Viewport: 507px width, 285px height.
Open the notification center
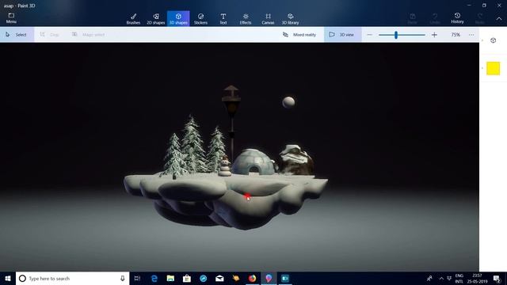tap(497, 278)
